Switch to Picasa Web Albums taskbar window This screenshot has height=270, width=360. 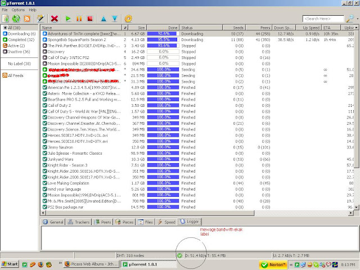point(91,264)
